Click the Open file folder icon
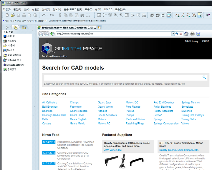 click(13, 15)
